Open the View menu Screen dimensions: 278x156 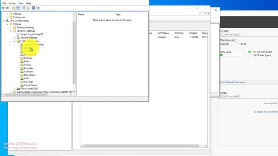[x=21, y=3]
